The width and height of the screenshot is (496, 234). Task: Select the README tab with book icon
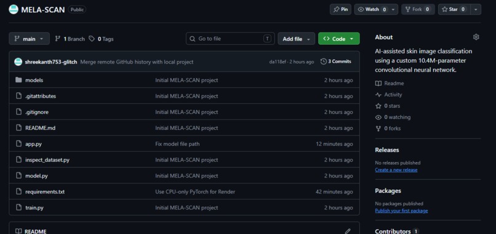(x=31, y=232)
